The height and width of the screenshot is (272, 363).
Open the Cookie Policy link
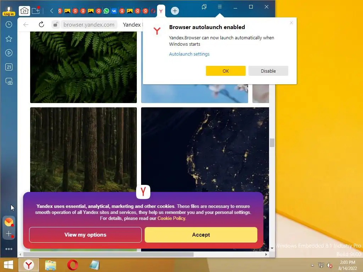click(171, 218)
